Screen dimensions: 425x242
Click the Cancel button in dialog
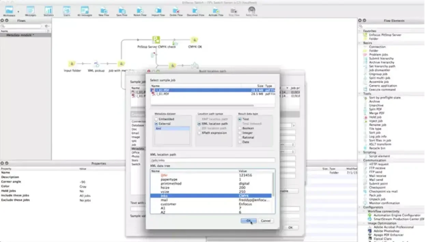(x=266, y=221)
